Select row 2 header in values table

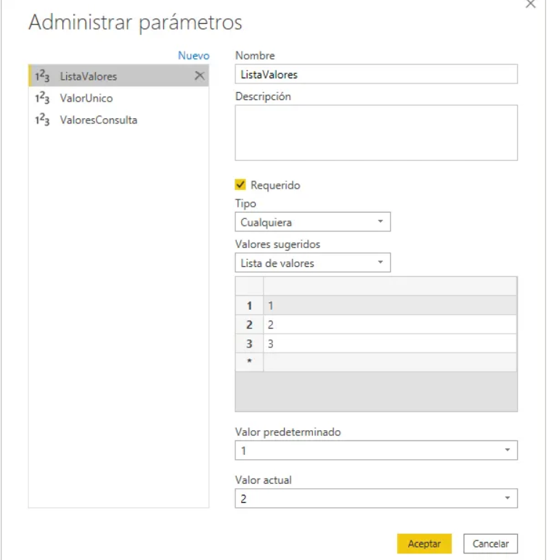[x=249, y=324]
